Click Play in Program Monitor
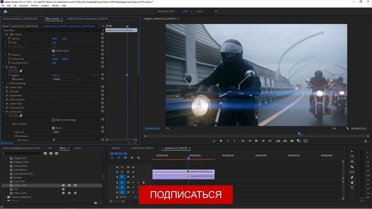 point(256,140)
